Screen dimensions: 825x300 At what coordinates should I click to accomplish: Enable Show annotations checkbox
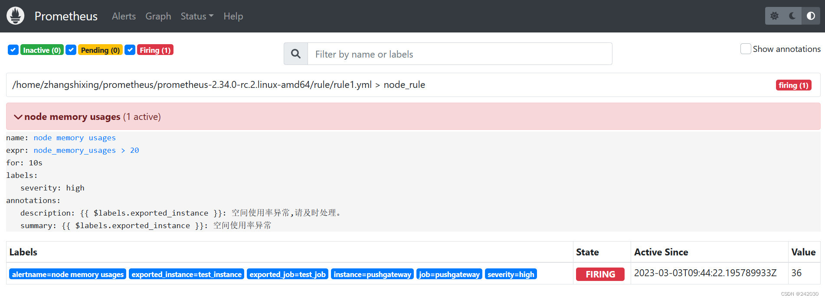(746, 49)
